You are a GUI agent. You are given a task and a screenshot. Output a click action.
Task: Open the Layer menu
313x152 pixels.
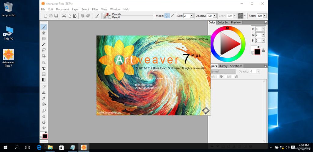(x=75, y=9)
